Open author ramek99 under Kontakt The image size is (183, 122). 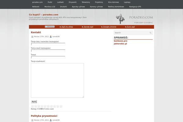pos(56,37)
